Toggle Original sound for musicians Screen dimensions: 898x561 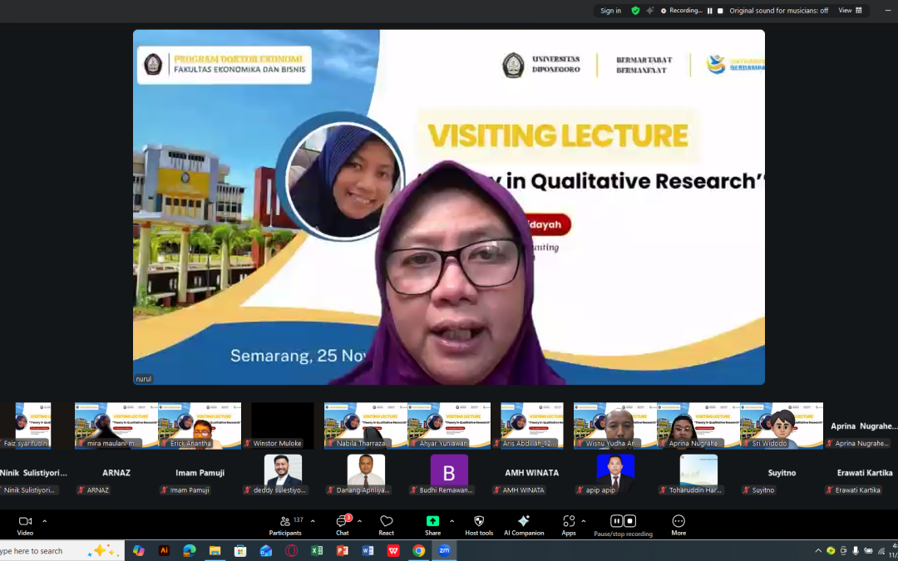778,11
